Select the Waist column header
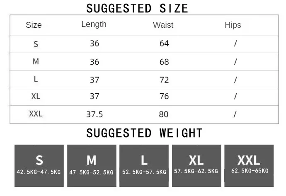Image resolution: width=286 pixels, height=196 pixels. coord(163,25)
